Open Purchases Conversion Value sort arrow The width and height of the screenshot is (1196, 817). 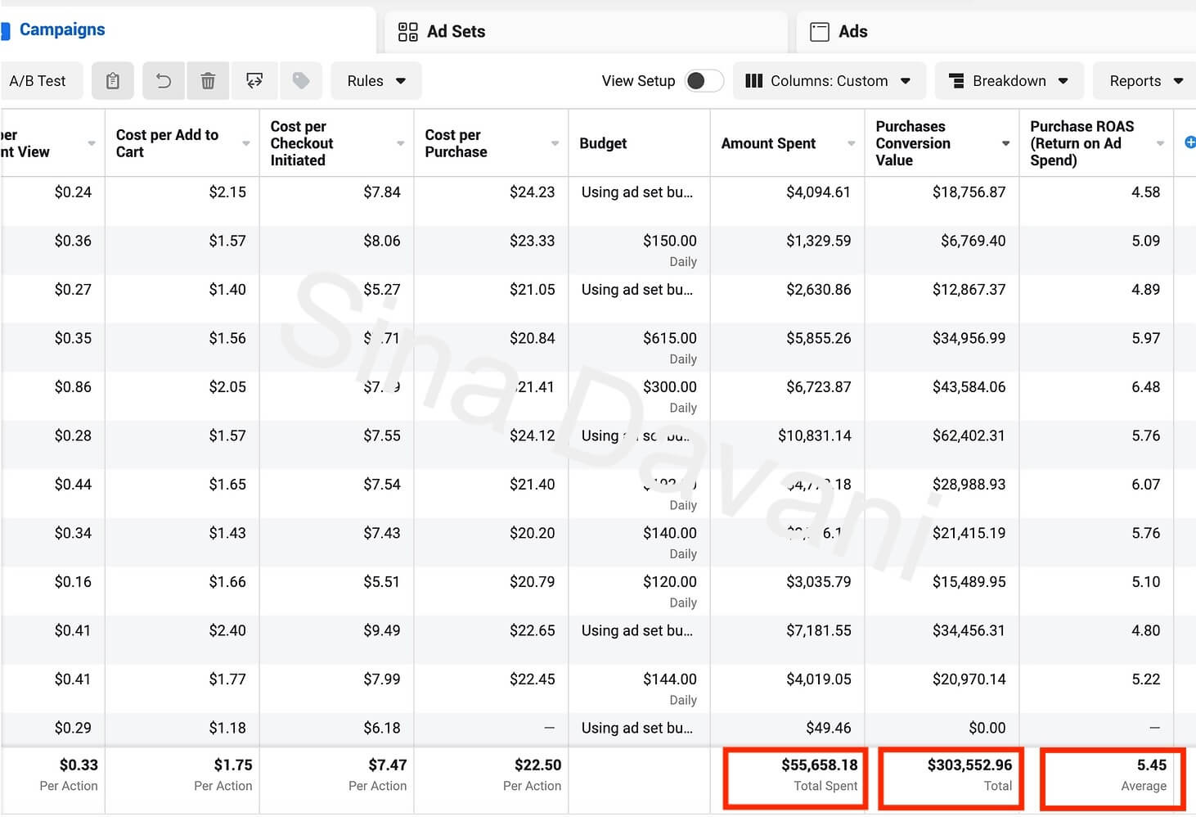(x=1005, y=143)
